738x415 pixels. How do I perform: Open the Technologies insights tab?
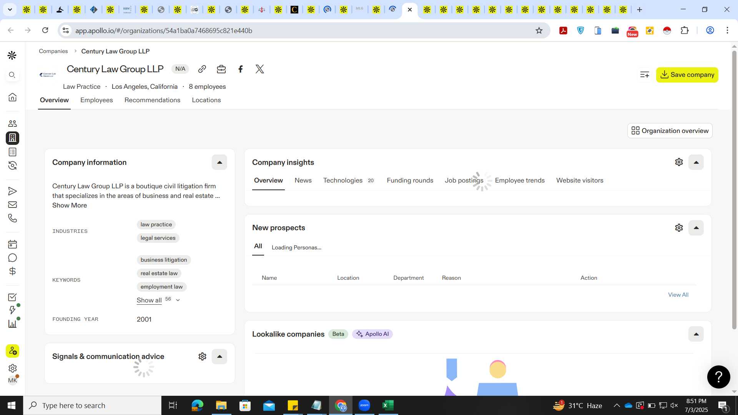click(x=348, y=181)
